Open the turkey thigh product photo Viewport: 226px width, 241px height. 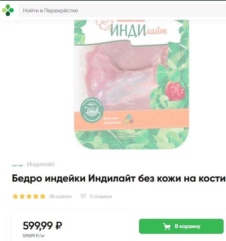[x=131, y=85]
